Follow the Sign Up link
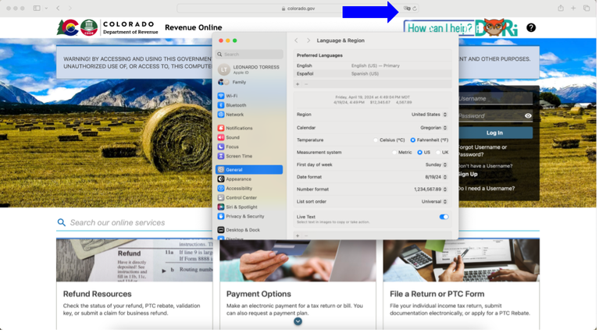599x336 pixels. [x=468, y=174]
